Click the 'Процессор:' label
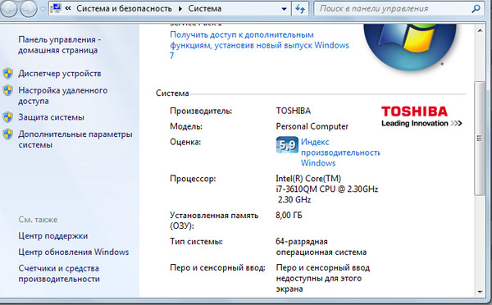 point(193,179)
